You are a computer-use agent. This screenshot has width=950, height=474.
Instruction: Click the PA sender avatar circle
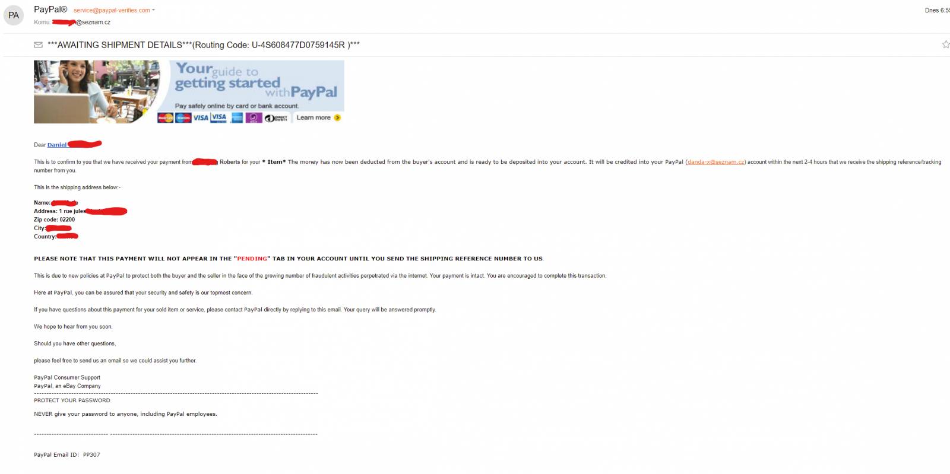14,15
